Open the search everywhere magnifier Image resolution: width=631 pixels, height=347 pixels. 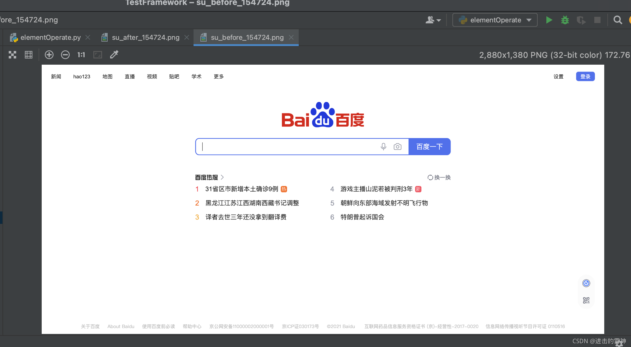(618, 20)
